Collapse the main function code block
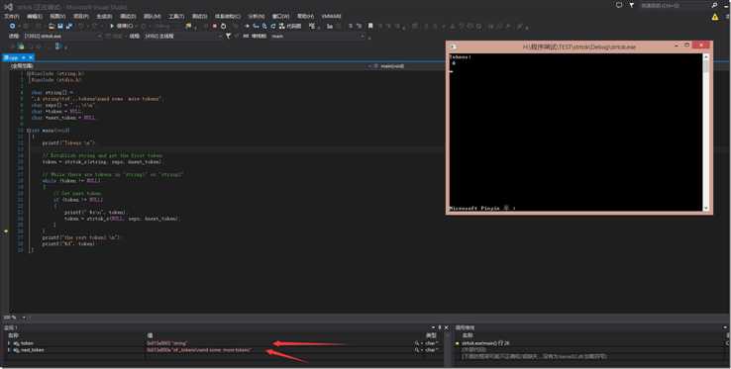The width and height of the screenshot is (731, 369). [29, 131]
